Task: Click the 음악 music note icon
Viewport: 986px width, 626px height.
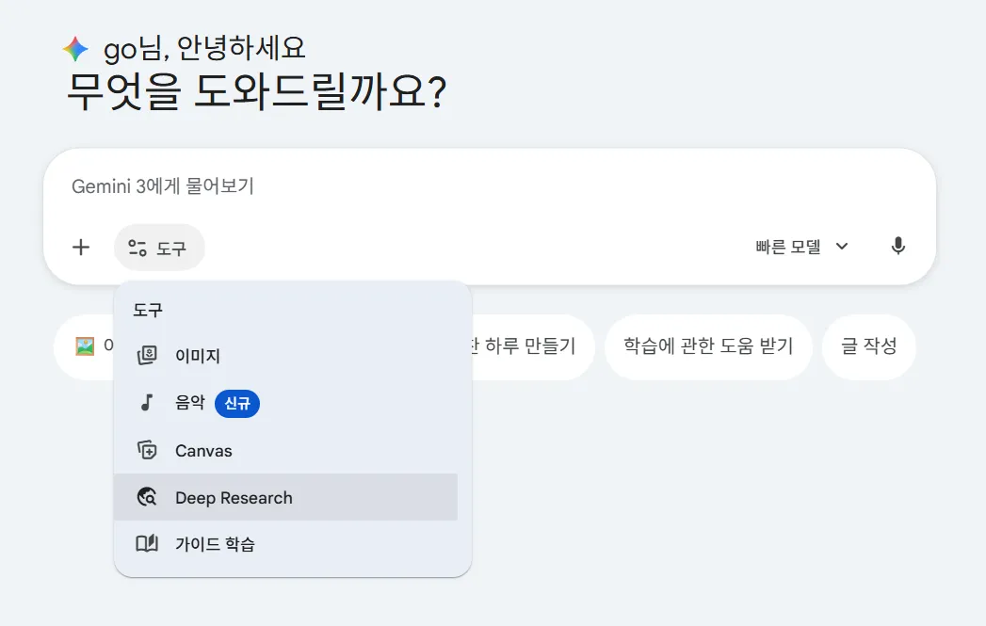Action: [x=147, y=403]
